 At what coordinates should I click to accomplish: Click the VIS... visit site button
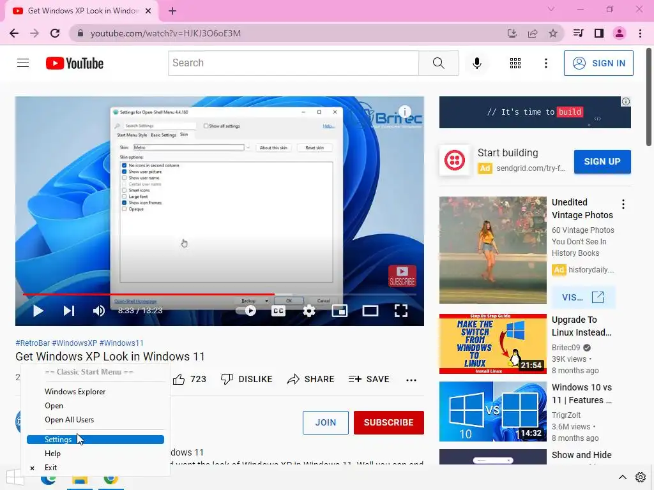583,297
